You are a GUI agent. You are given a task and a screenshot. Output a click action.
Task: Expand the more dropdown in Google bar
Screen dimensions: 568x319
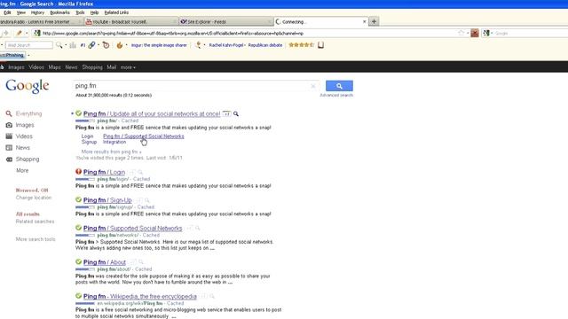click(128, 67)
